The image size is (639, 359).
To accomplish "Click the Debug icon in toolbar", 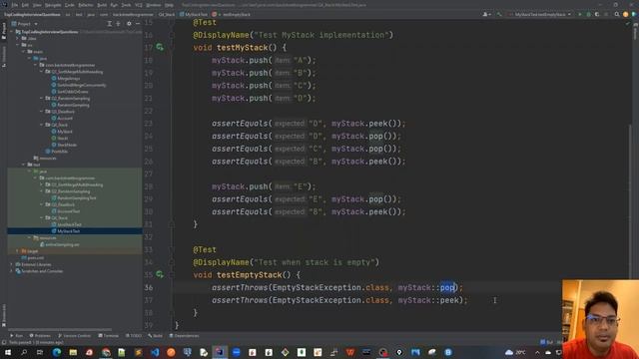I will 588,14.
